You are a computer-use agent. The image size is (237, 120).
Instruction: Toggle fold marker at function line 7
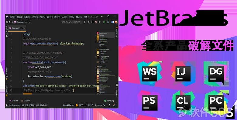click(22, 62)
